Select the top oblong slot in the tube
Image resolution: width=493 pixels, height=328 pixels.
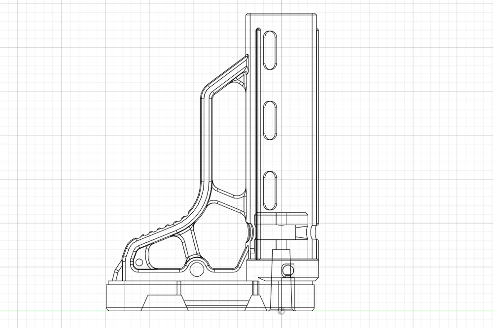click(x=271, y=50)
